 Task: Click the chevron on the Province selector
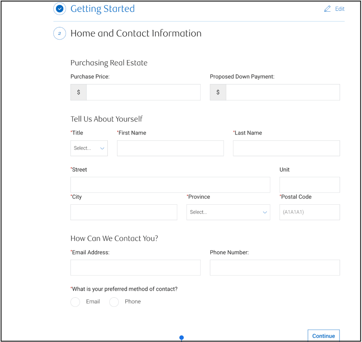265,212
